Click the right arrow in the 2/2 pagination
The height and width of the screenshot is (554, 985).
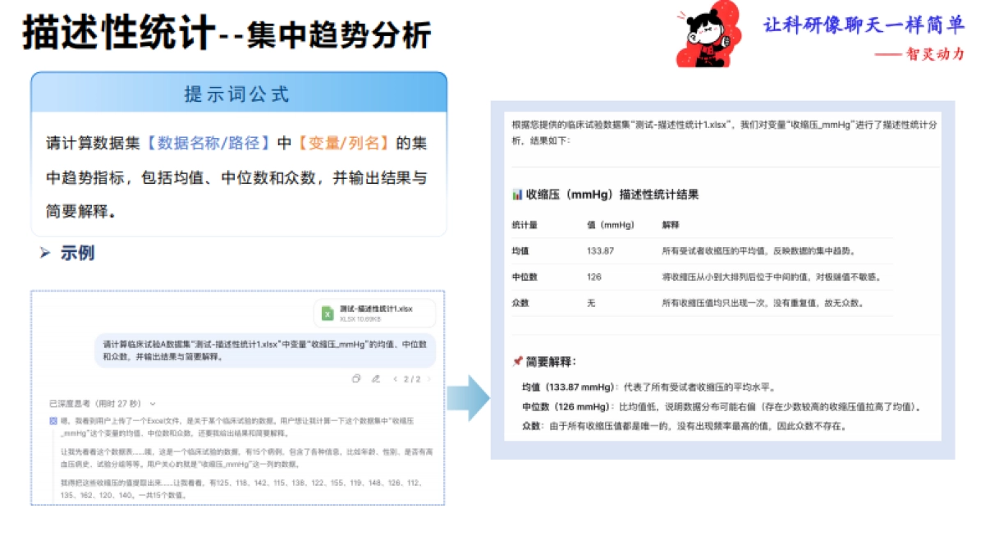tap(428, 379)
